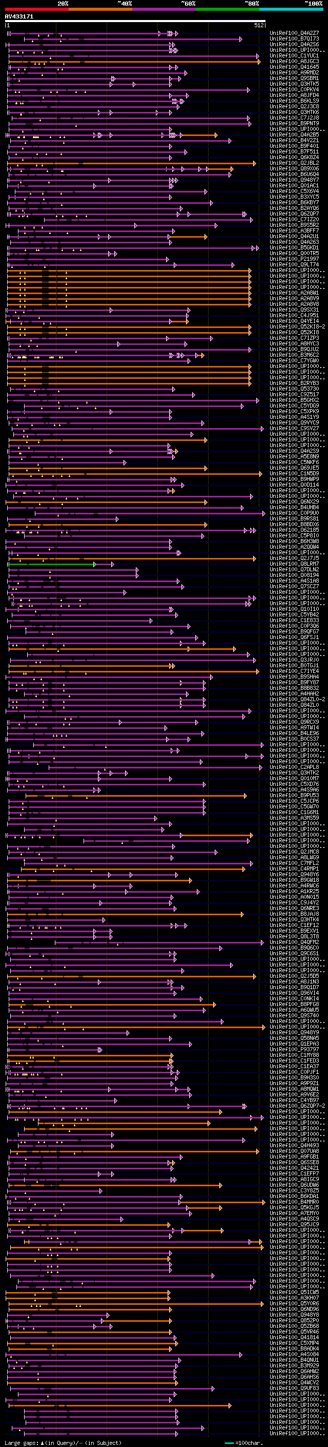Image resolution: width=328 pixels, height=1447 pixels.
Task: Select the UniRef100_Q53730 label
Action: (x=294, y=389)
